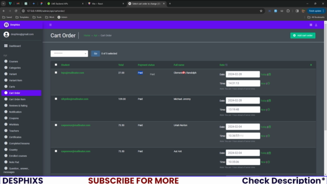Viewport: 327px width, 184px height.
Task: Go to Variant in the sidebar
Action: pyautogui.click(x=13, y=74)
